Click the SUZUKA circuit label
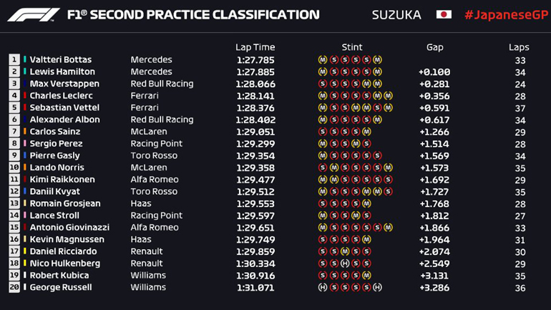The height and width of the screenshot is (310, 551). 396,14
